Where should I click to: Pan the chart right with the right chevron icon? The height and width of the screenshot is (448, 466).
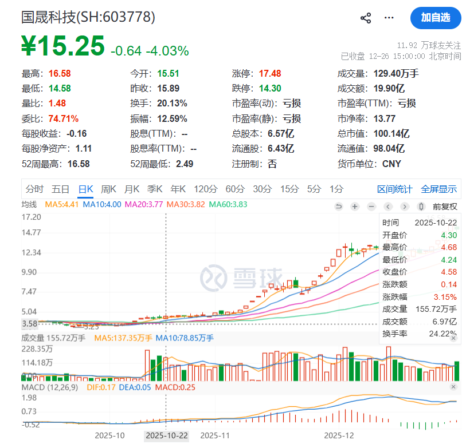pos(405,207)
